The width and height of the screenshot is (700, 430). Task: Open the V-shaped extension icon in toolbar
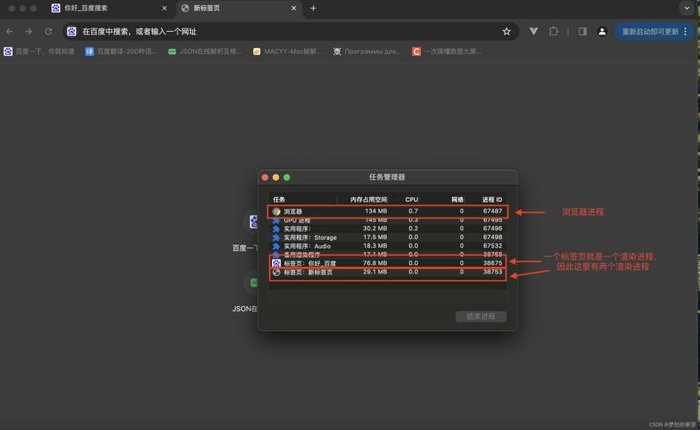coord(534,31)
